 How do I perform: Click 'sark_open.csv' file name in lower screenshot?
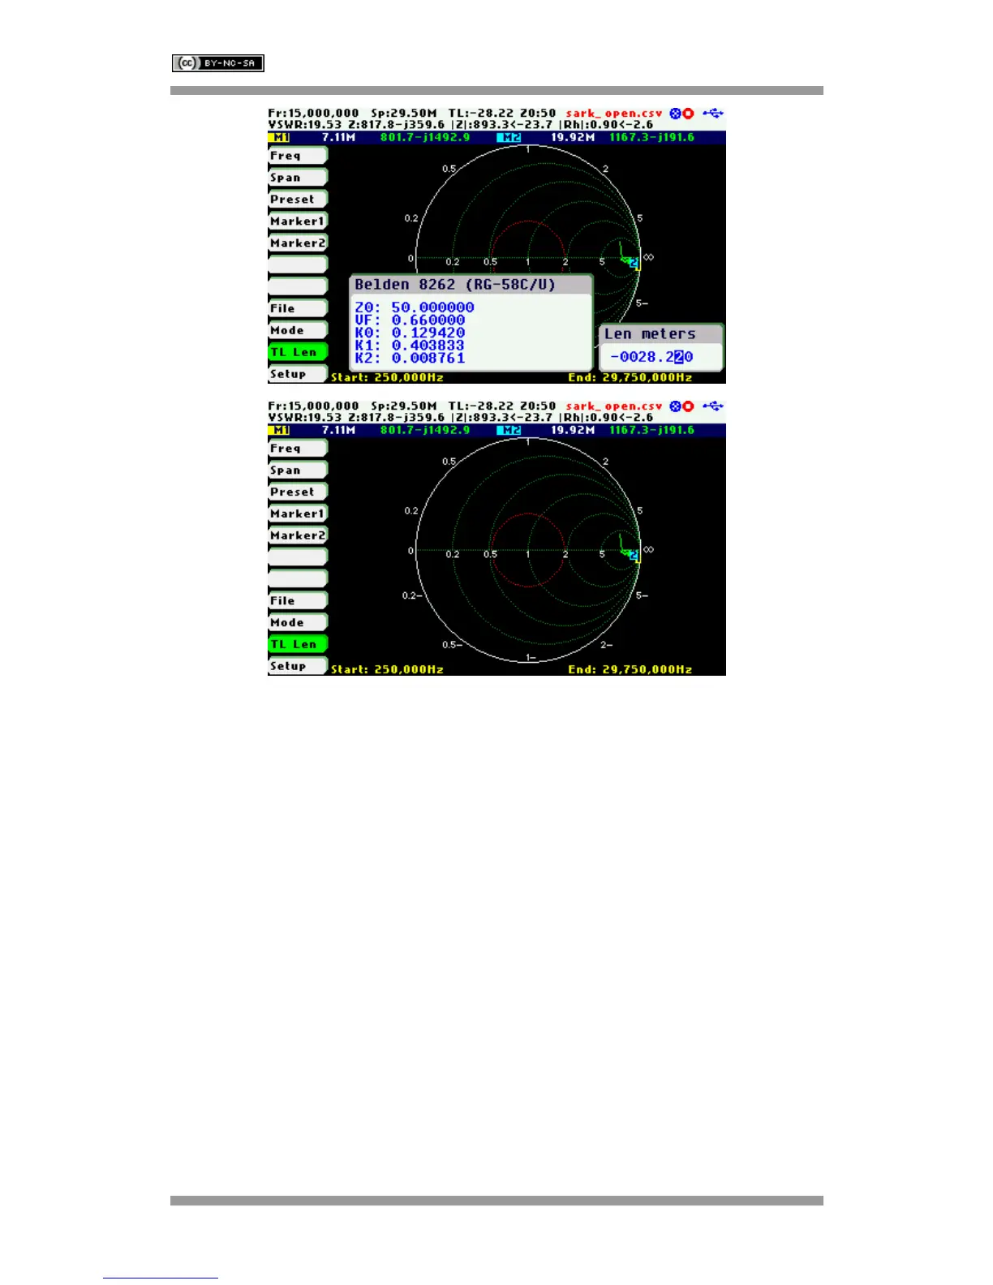coord(614,406)
